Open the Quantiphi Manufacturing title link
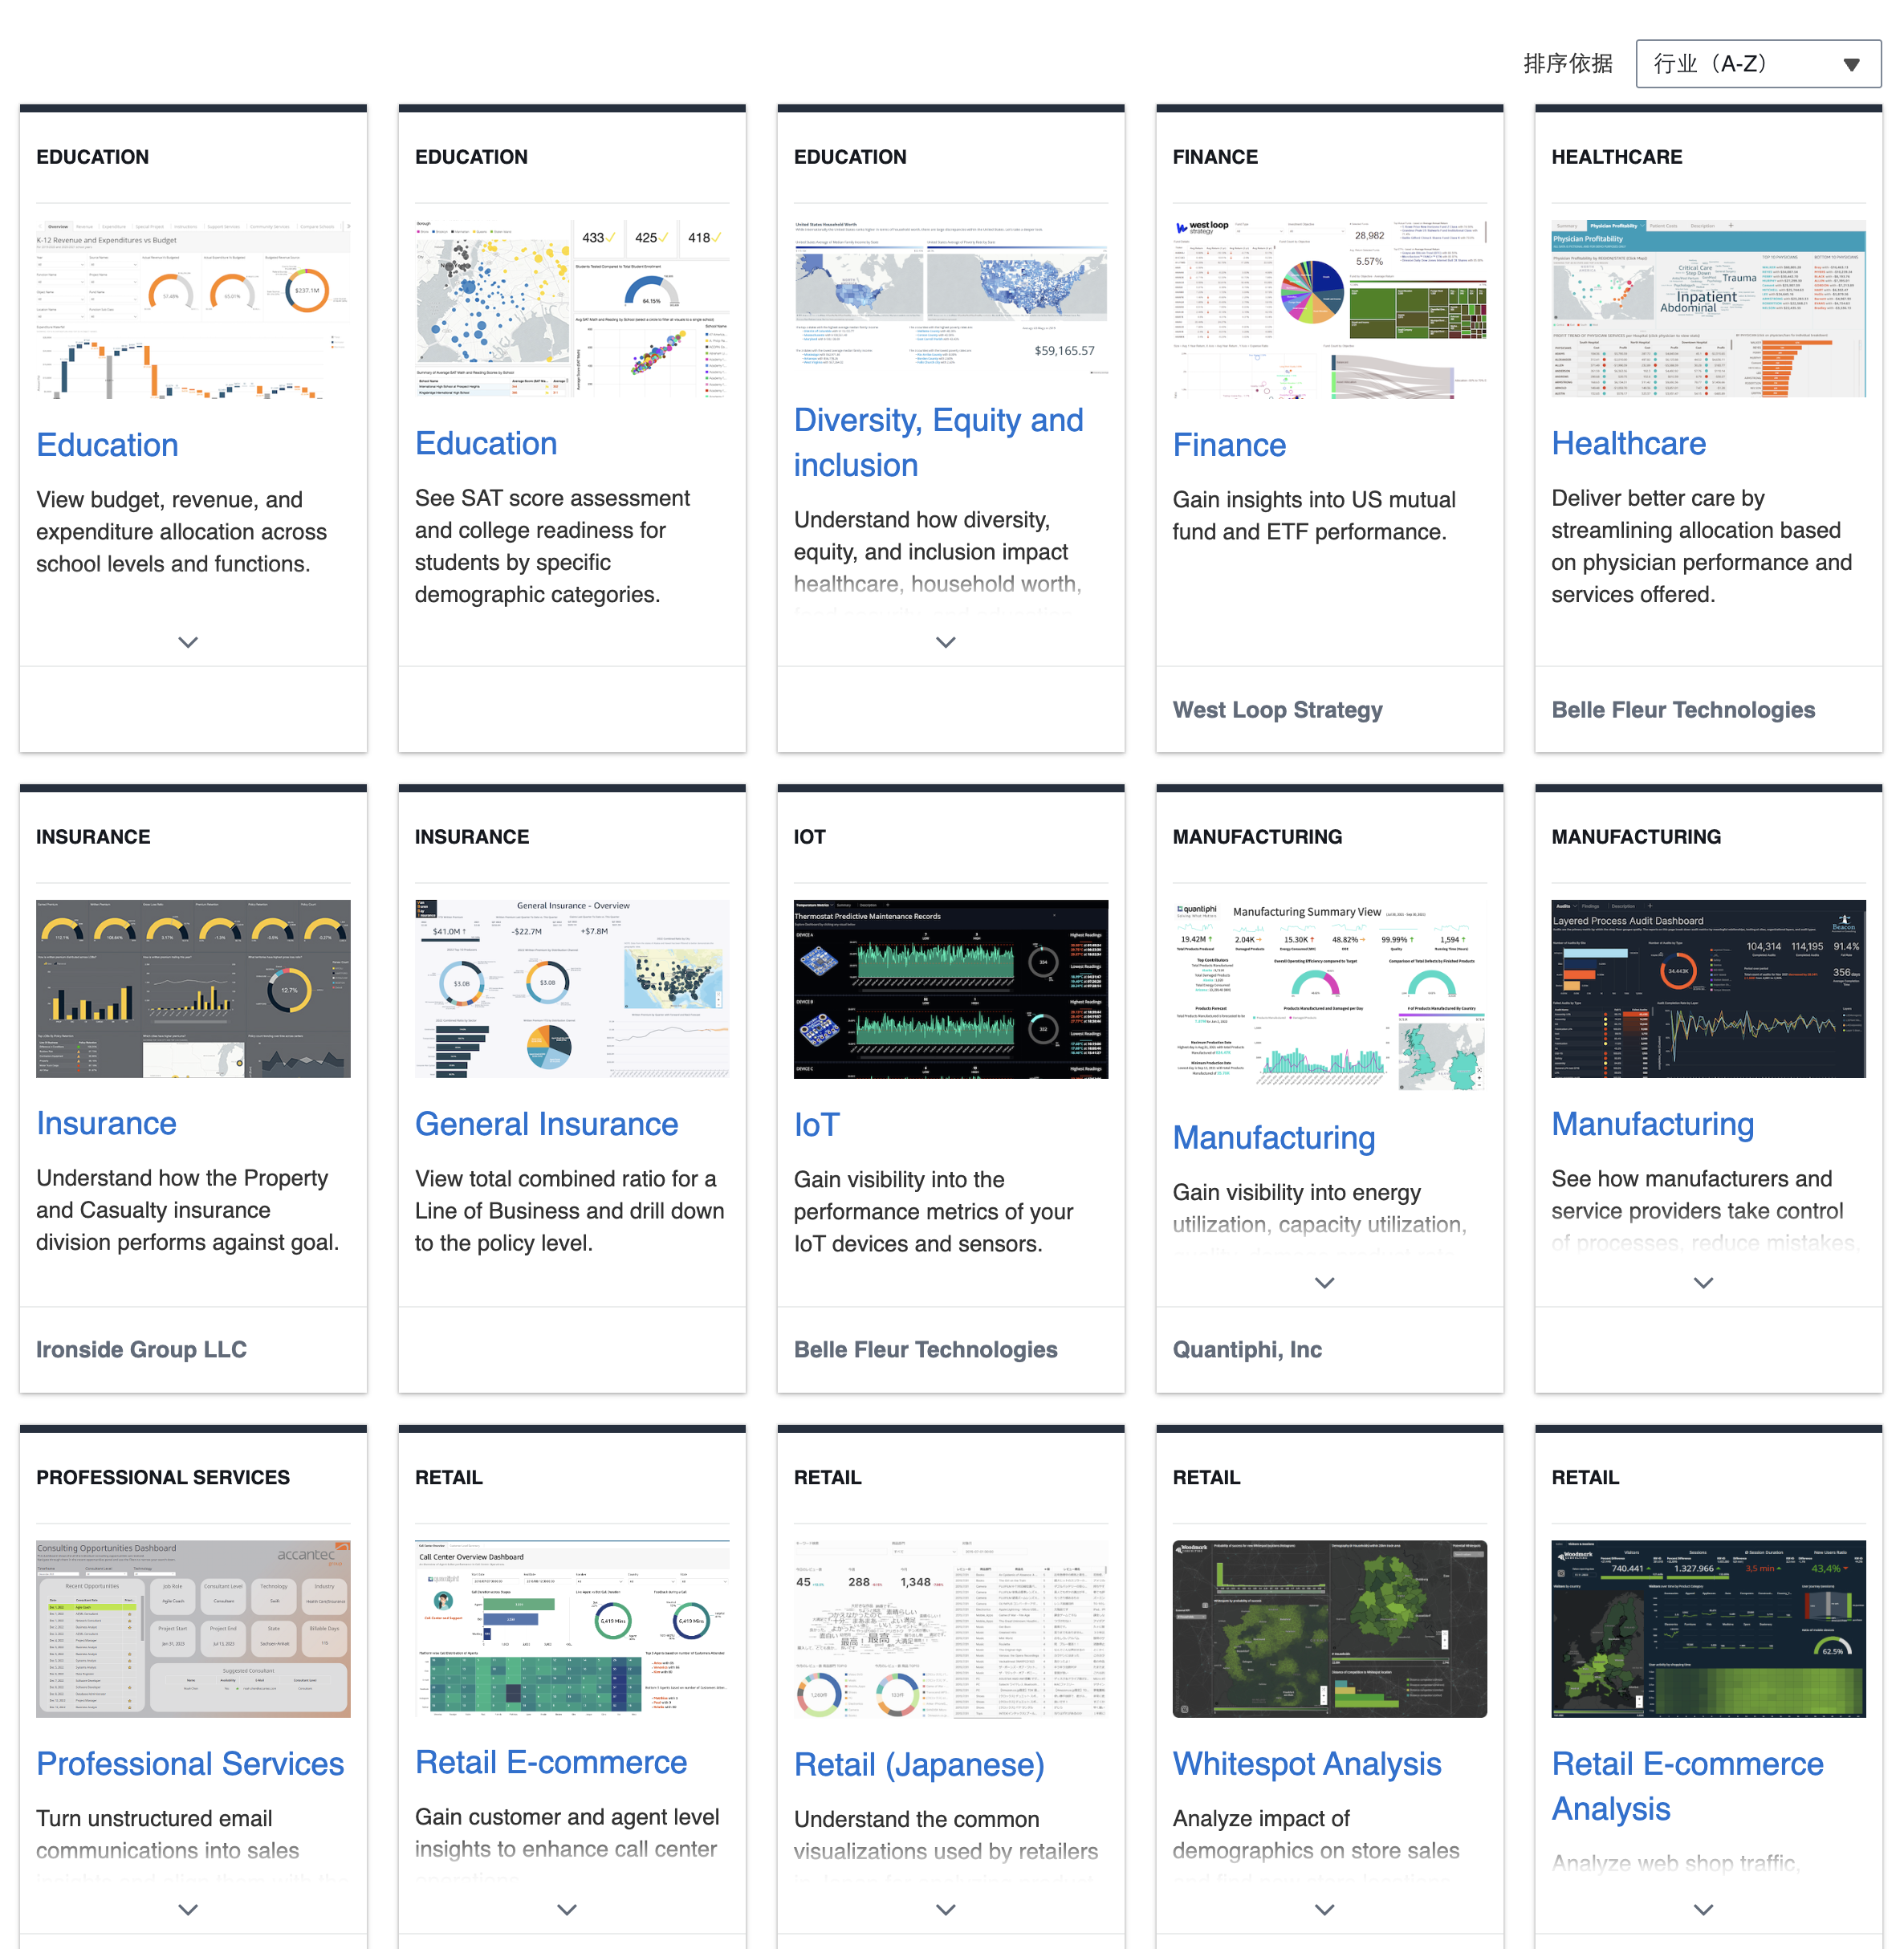Screen dimensions: 1904x1949 click(x=1274, y=1139)
